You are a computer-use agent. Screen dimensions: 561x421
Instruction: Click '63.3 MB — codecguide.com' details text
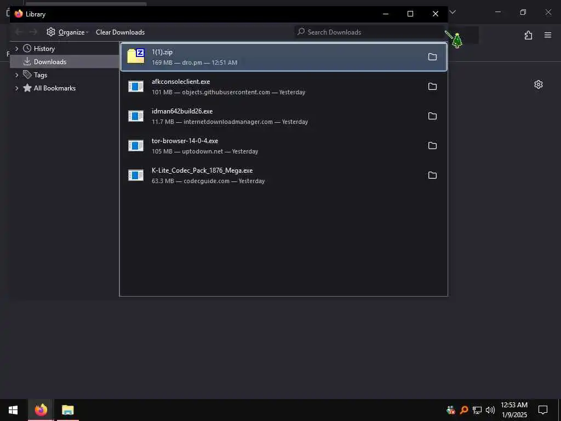191,181
